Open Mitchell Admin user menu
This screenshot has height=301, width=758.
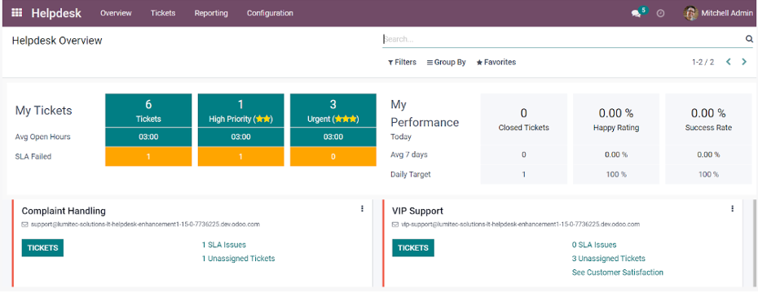(718, 14)
